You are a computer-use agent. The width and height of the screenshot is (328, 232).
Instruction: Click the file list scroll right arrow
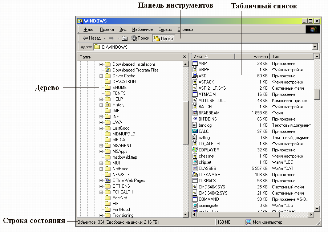tap(312, 214)
